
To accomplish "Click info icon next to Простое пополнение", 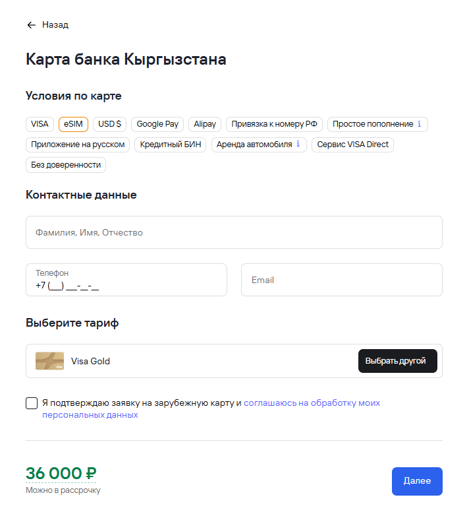I will pyautogui.click(x=420, y=124).
